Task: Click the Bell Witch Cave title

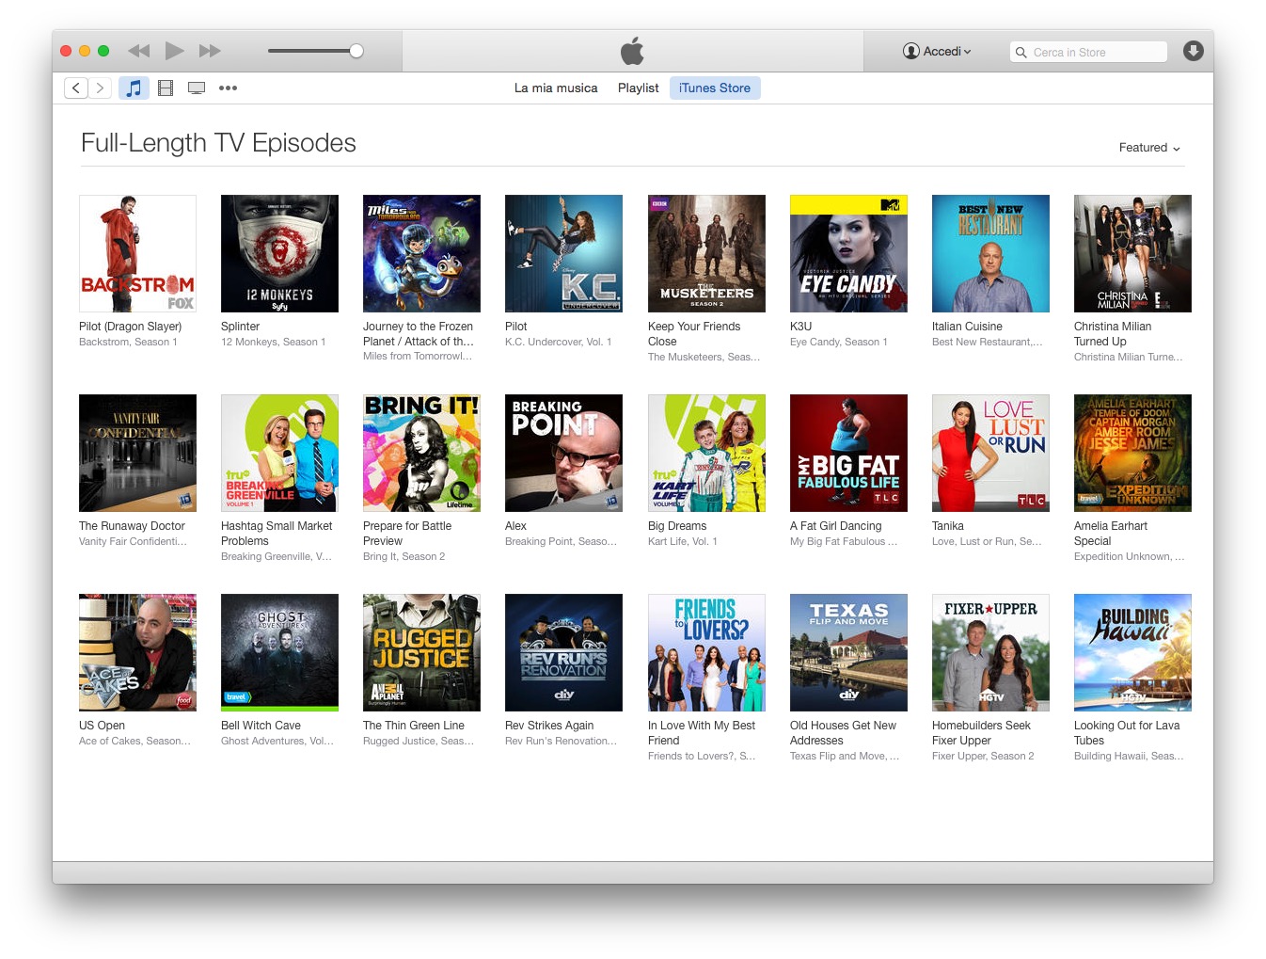Action: pos(261,726)
